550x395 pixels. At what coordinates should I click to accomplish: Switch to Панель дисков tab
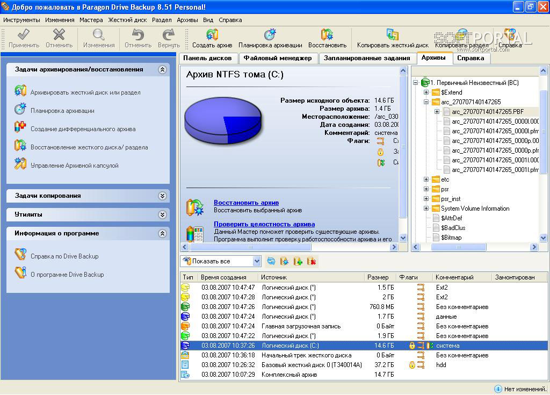pyautogui.click(x=208, y=58)
